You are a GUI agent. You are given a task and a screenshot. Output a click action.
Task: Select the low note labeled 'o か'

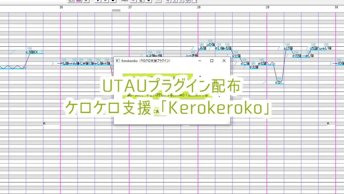(x=279, y=82)
